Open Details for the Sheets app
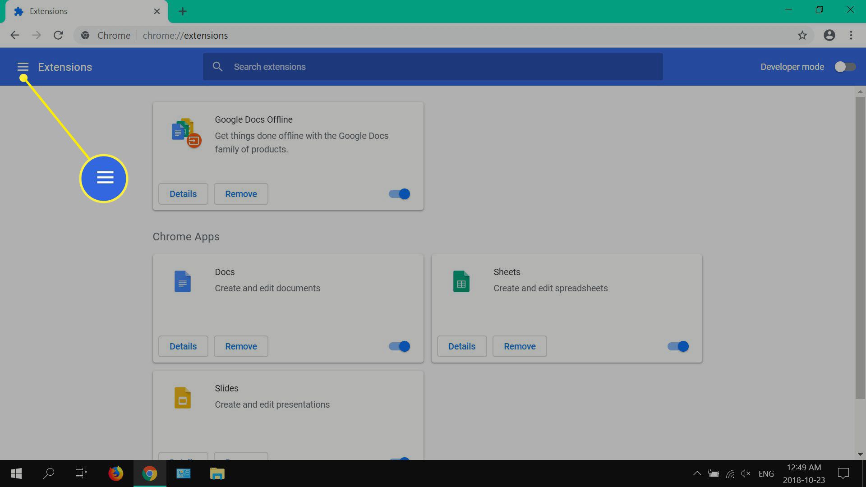This screenshot has width=866, height=487. [x=462, y=346]
